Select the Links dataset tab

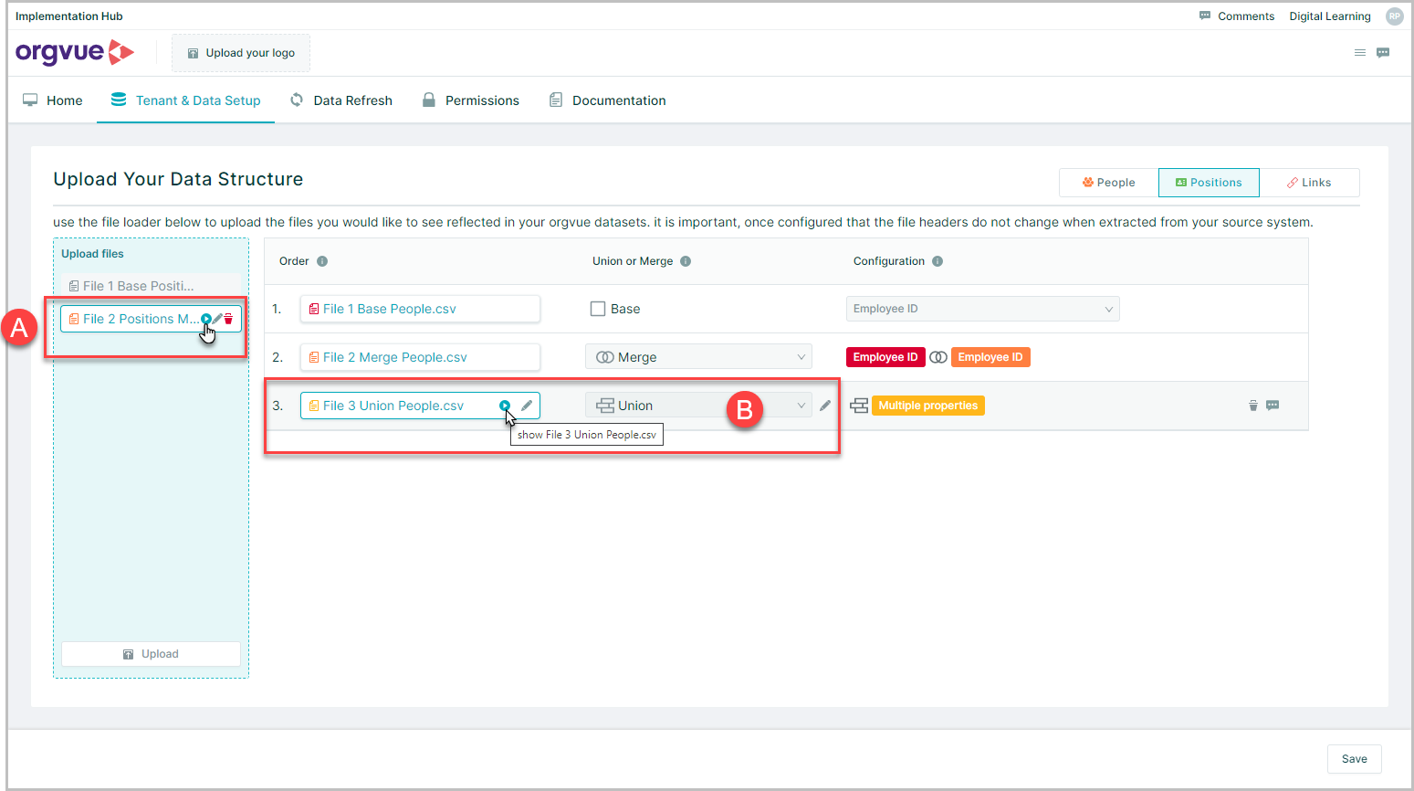[1309, 183]
